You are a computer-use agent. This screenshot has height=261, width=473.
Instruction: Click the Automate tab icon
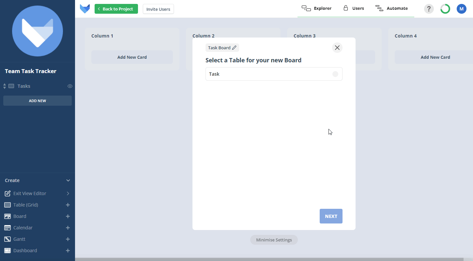[379, 8]
